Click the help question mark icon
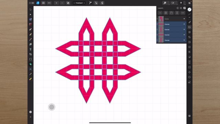Screen dimensions: 220x124 pyautogui.click(x=189, y=116)
